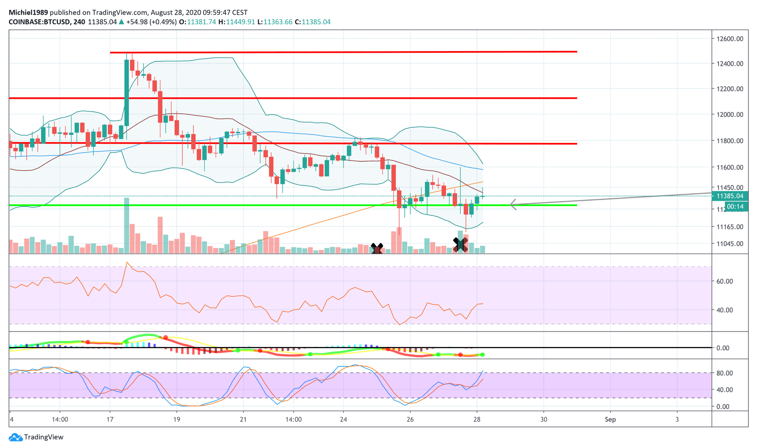Screen dimensions: 759x448
Task: Click the stochastic 80.00 axis label
Action: (x=724, y=373)
